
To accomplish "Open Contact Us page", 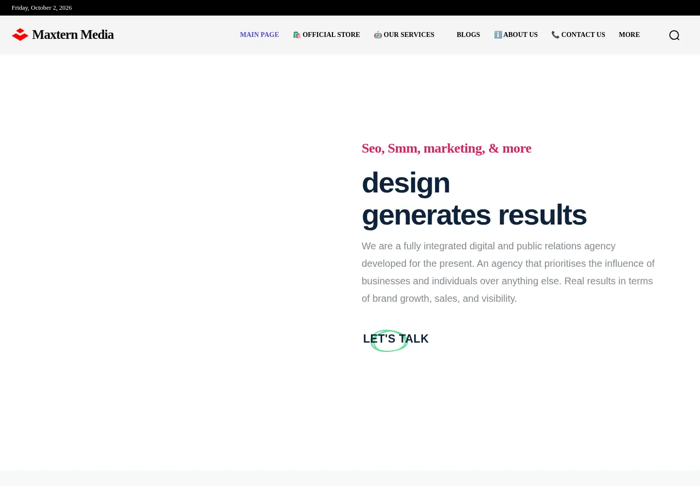I will (578, 35).
